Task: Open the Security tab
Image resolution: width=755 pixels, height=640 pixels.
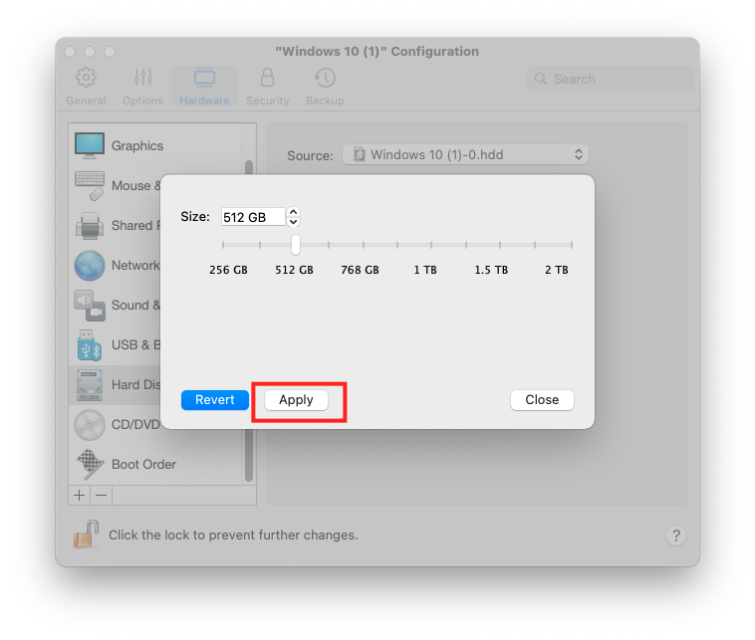Action: pyautogui.click(x=267, y=87)
